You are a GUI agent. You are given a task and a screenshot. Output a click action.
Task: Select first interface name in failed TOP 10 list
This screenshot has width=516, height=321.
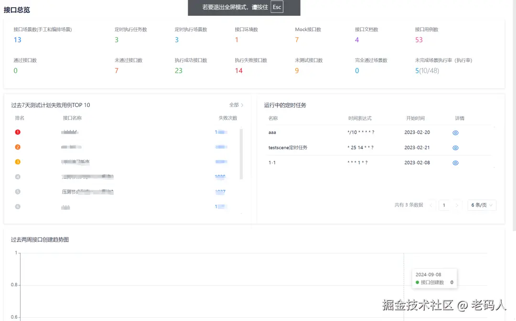(69, 132)
